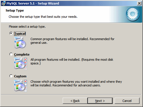The width and height of the screenshot is (143, 107).
Task: Return to previous page with Back
Action: [x=75, y=101]
